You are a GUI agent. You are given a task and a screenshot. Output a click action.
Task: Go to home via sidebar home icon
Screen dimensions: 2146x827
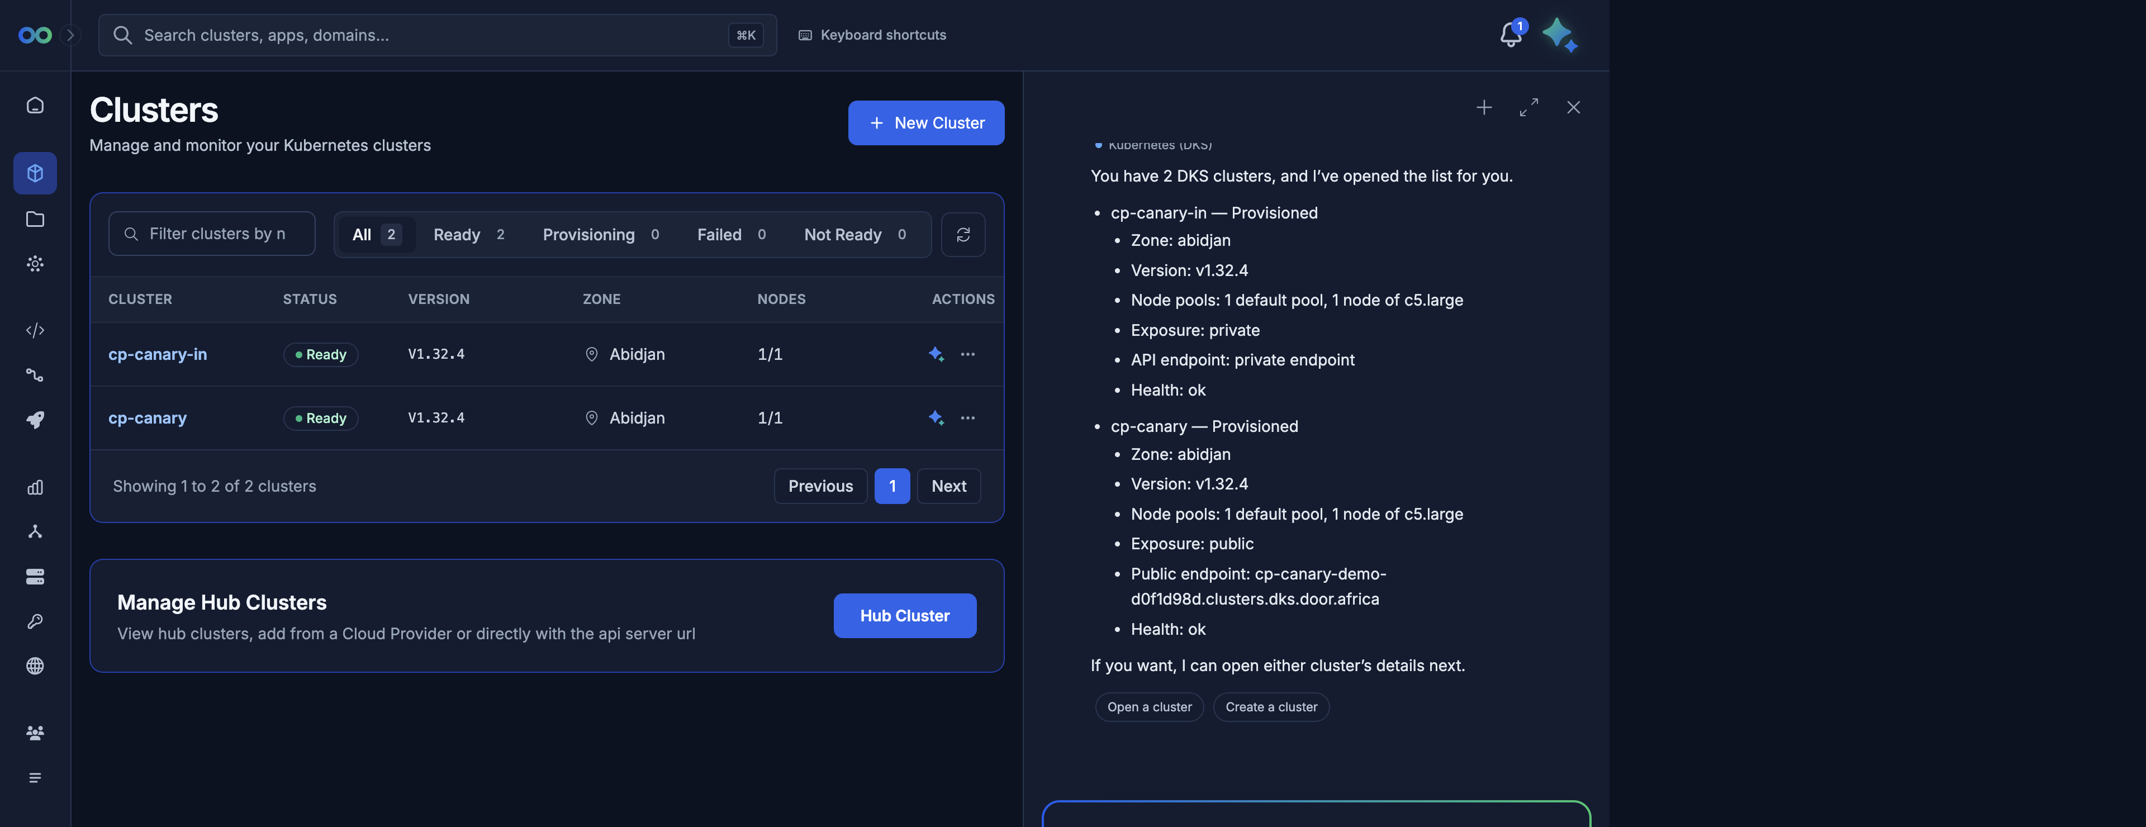pos(35,105)
